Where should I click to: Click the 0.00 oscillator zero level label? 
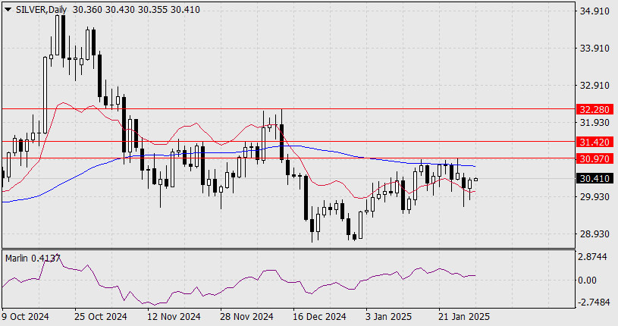click(587, 281)
